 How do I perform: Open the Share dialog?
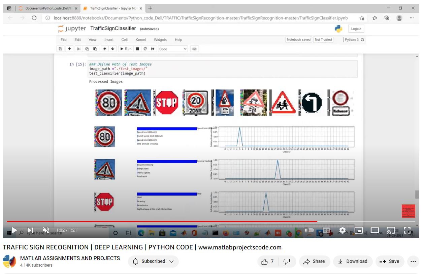click(x=314, y=261)
